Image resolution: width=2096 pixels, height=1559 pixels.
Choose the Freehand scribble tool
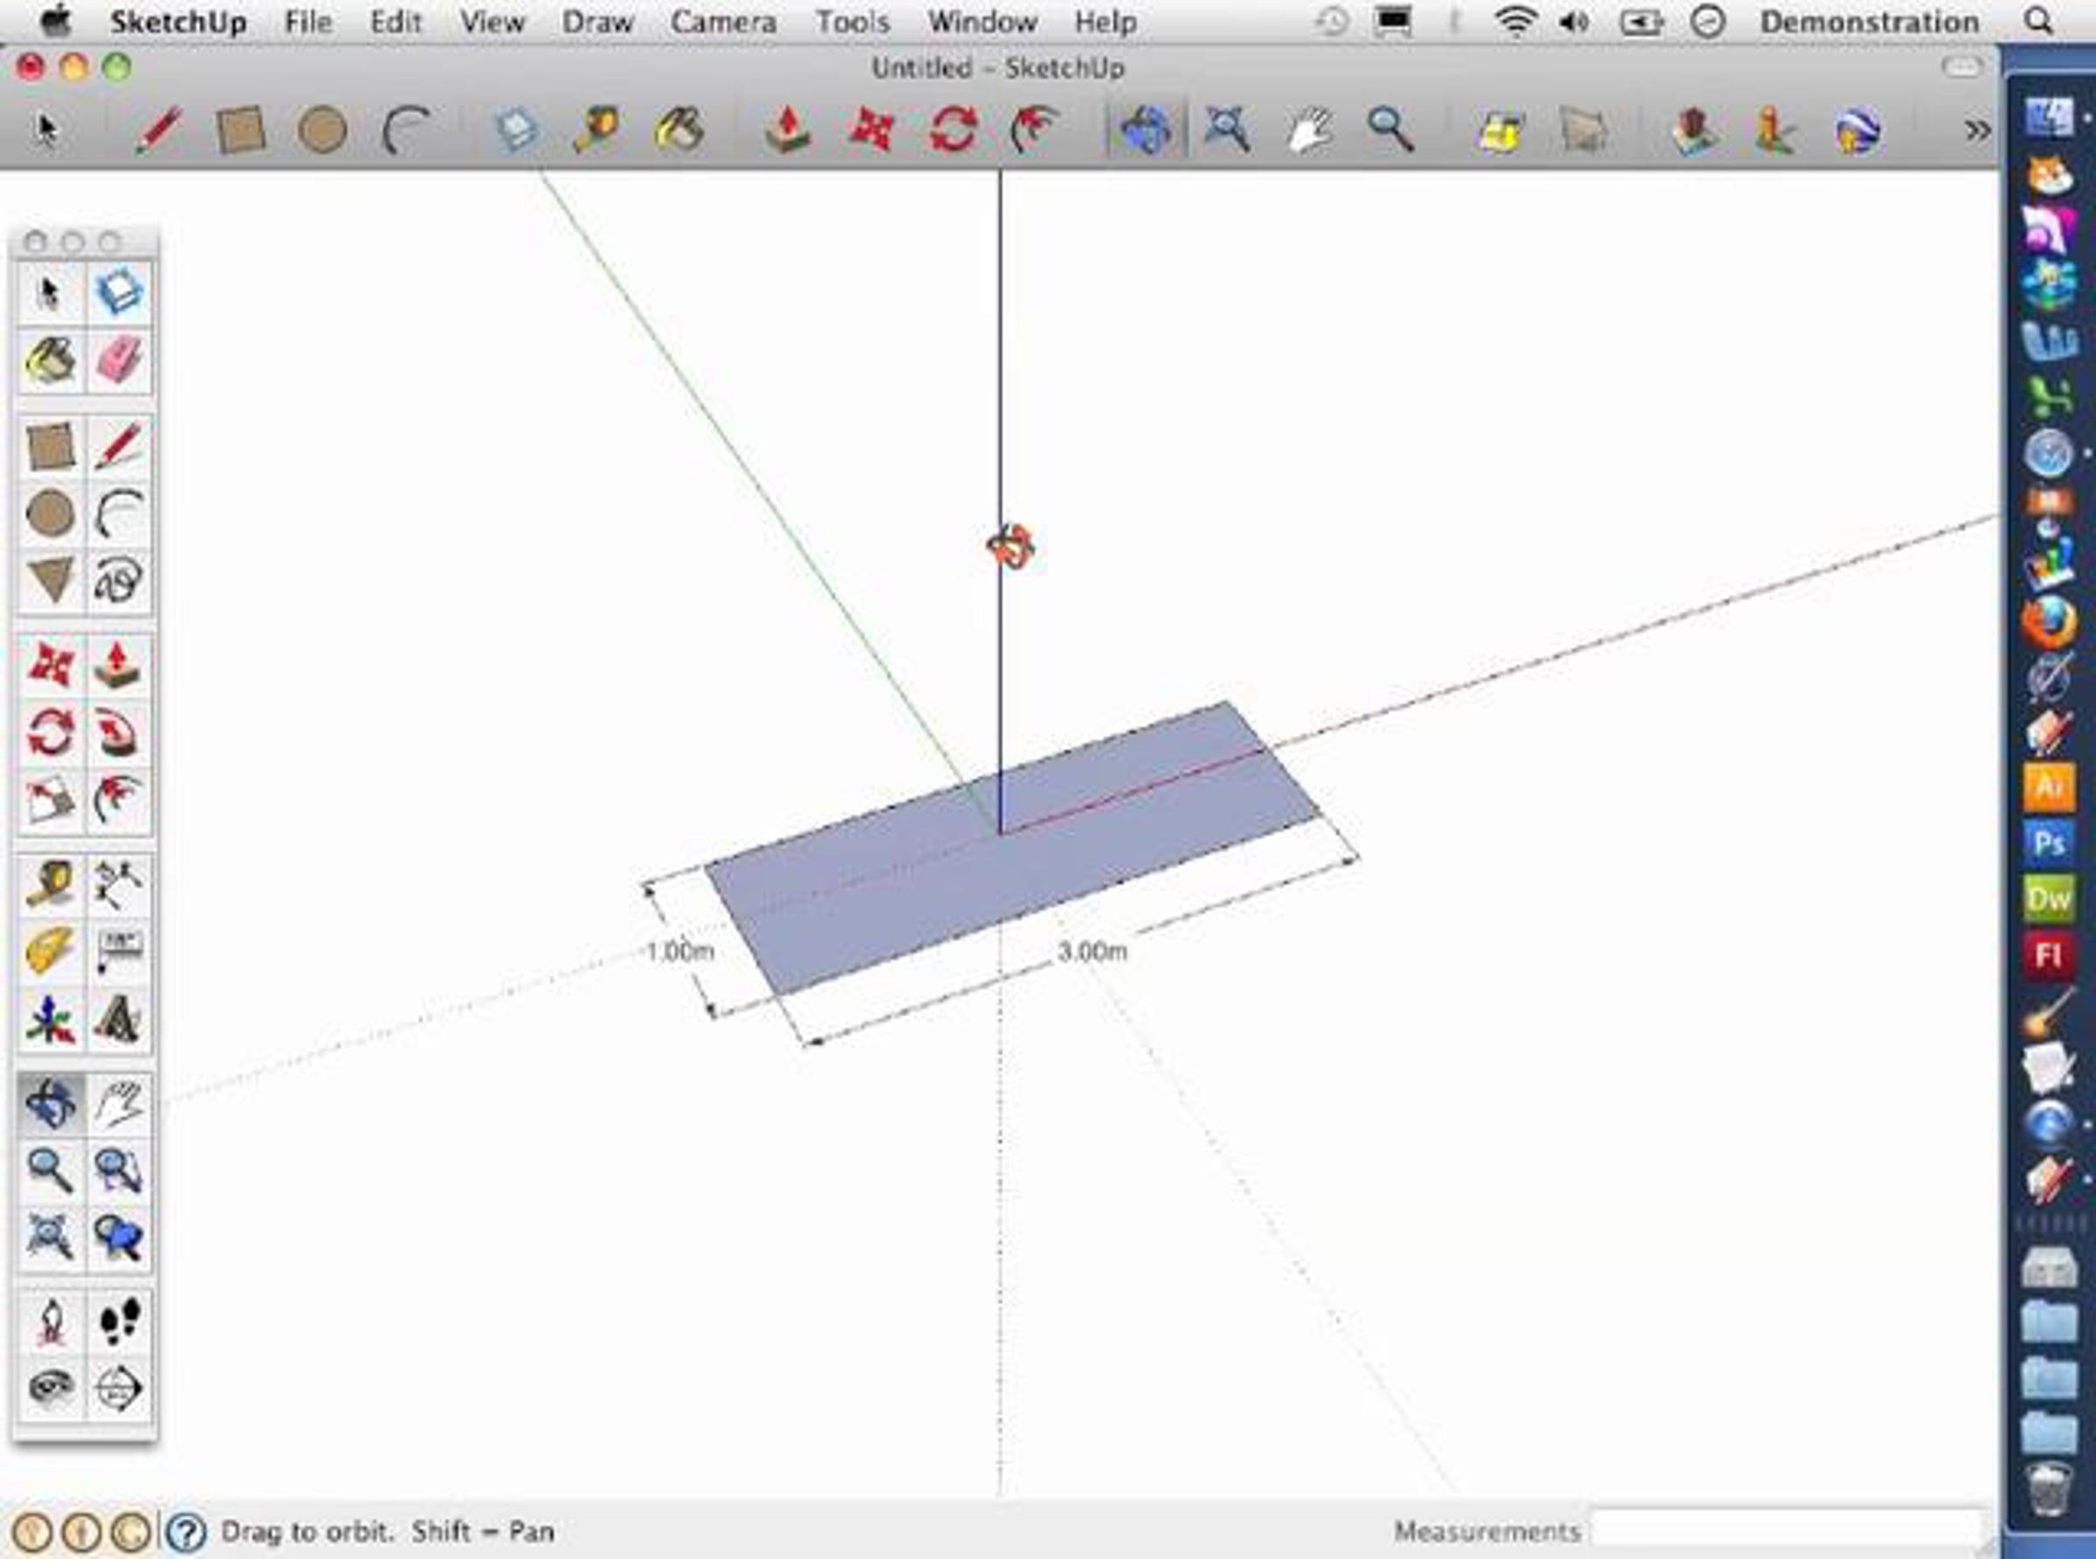(x=119, y=578)
